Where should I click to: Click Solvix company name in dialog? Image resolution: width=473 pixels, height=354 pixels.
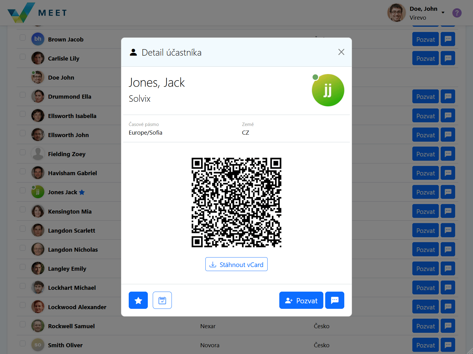click(139, 98)
